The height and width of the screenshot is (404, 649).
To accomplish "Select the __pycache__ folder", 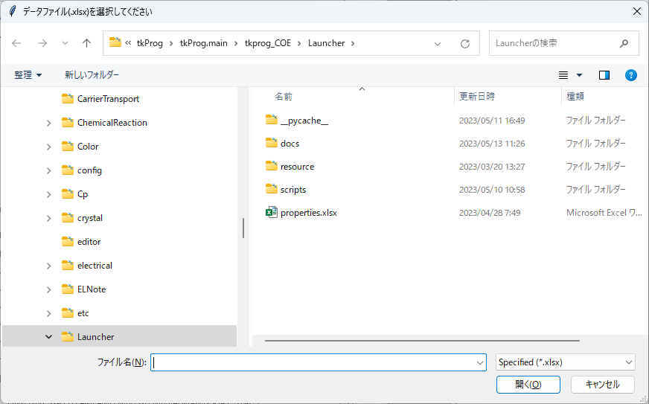I will pos(304,121).
